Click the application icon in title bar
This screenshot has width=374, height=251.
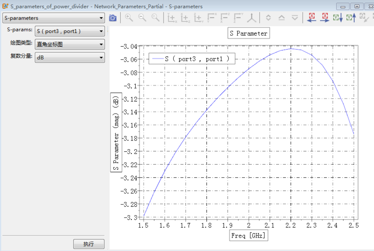(x=5, y=6)
